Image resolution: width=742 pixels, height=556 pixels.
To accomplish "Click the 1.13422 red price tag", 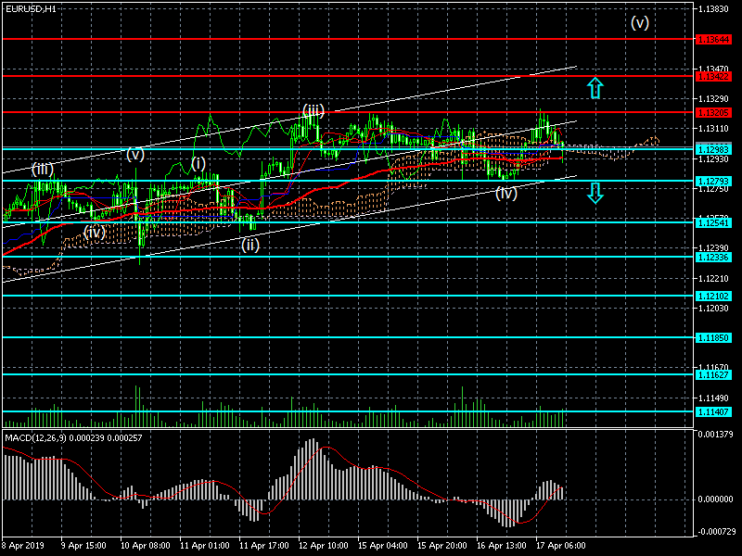I will point(716,75).
